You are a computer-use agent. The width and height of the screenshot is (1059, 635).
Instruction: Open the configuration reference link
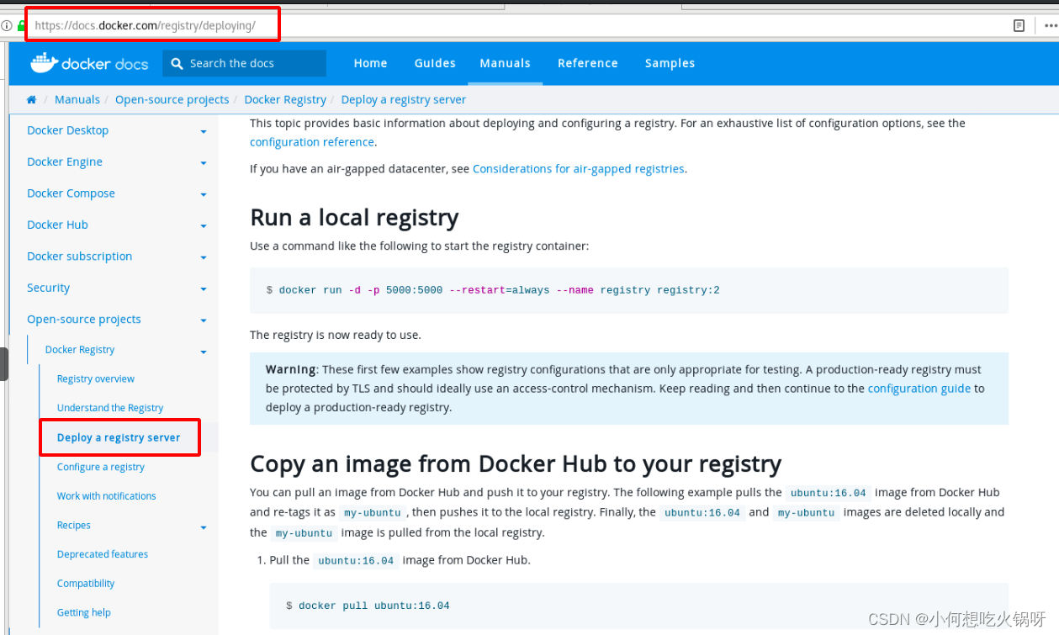point(312,142)
